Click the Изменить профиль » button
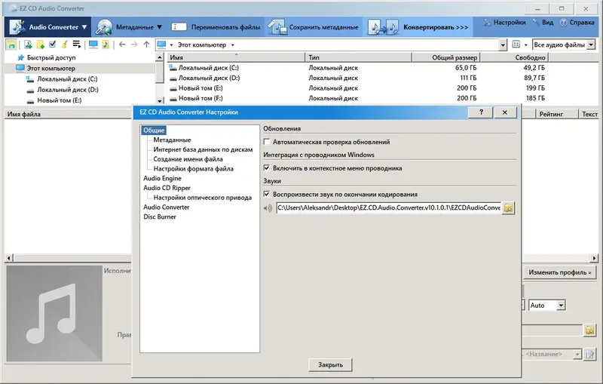603x384 pixels. 559,272
